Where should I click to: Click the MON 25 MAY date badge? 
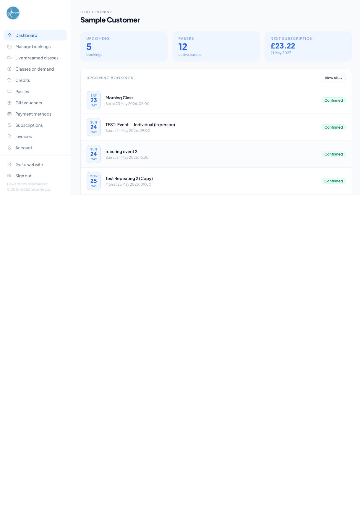[94, 181]
